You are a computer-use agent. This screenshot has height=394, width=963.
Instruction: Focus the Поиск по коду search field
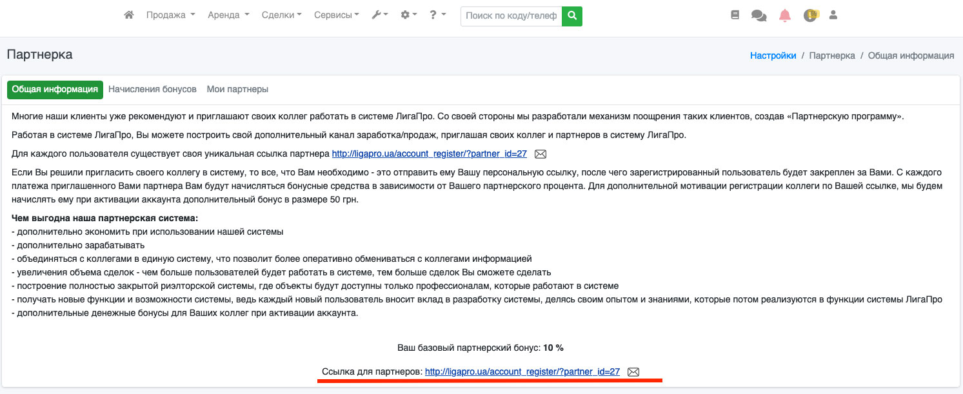(511, 16)
